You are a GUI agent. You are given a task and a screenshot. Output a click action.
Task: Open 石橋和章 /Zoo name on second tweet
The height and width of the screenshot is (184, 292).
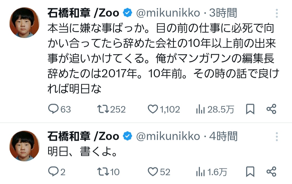83,136
